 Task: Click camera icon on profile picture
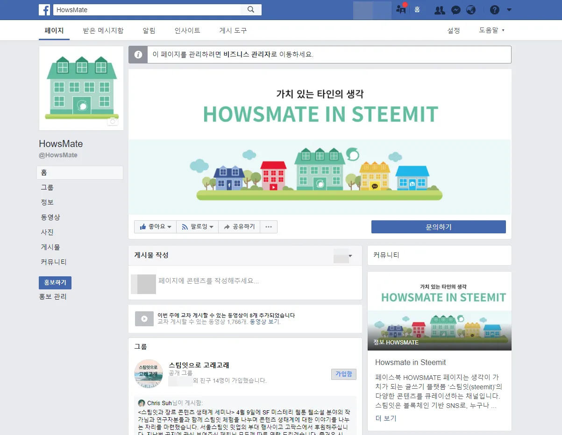click(113, 122)
